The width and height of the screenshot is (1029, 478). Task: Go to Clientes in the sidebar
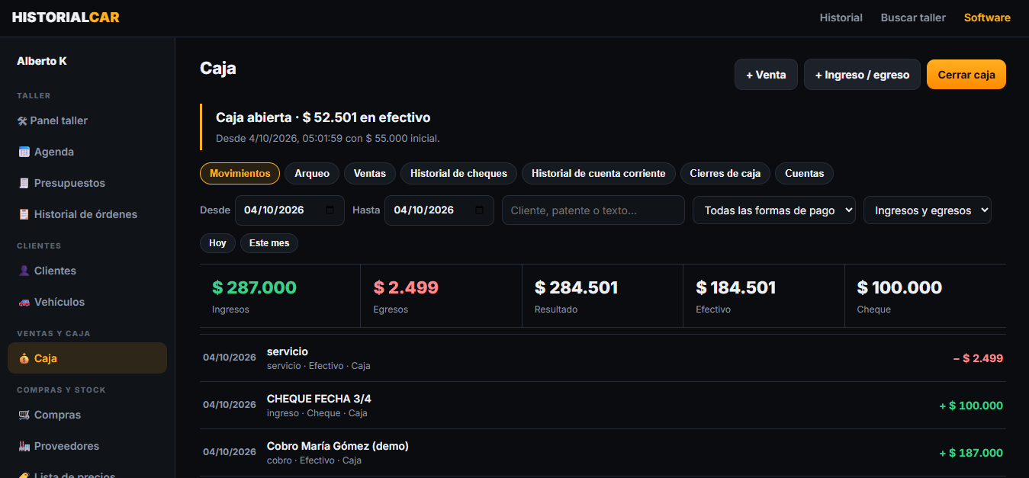88,271
